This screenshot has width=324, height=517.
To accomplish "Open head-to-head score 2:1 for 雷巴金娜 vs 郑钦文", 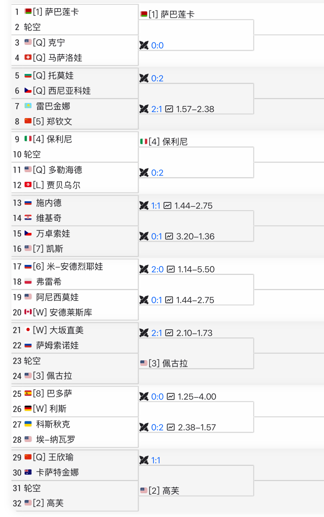I will [x=157, y=109].
